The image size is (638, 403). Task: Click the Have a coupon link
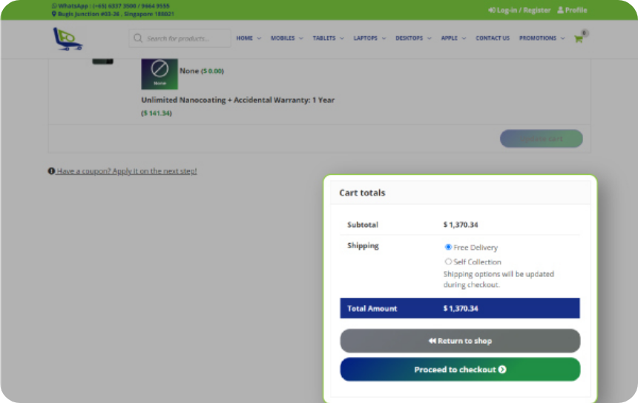(126, 171)
